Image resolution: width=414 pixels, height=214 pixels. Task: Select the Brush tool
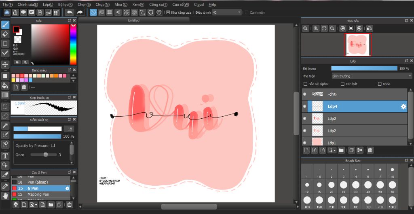[5, 25]
